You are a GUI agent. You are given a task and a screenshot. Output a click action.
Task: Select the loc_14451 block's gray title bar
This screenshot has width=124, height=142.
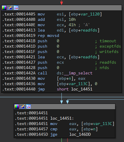[x=65, y=107]
